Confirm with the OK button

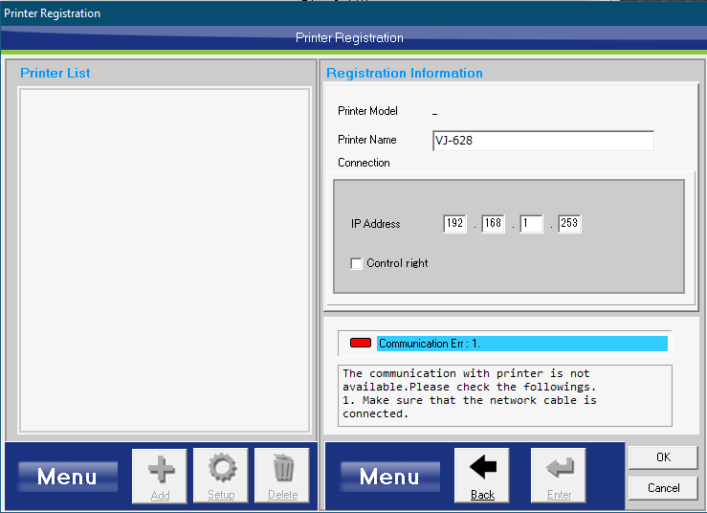click(663, 457)
